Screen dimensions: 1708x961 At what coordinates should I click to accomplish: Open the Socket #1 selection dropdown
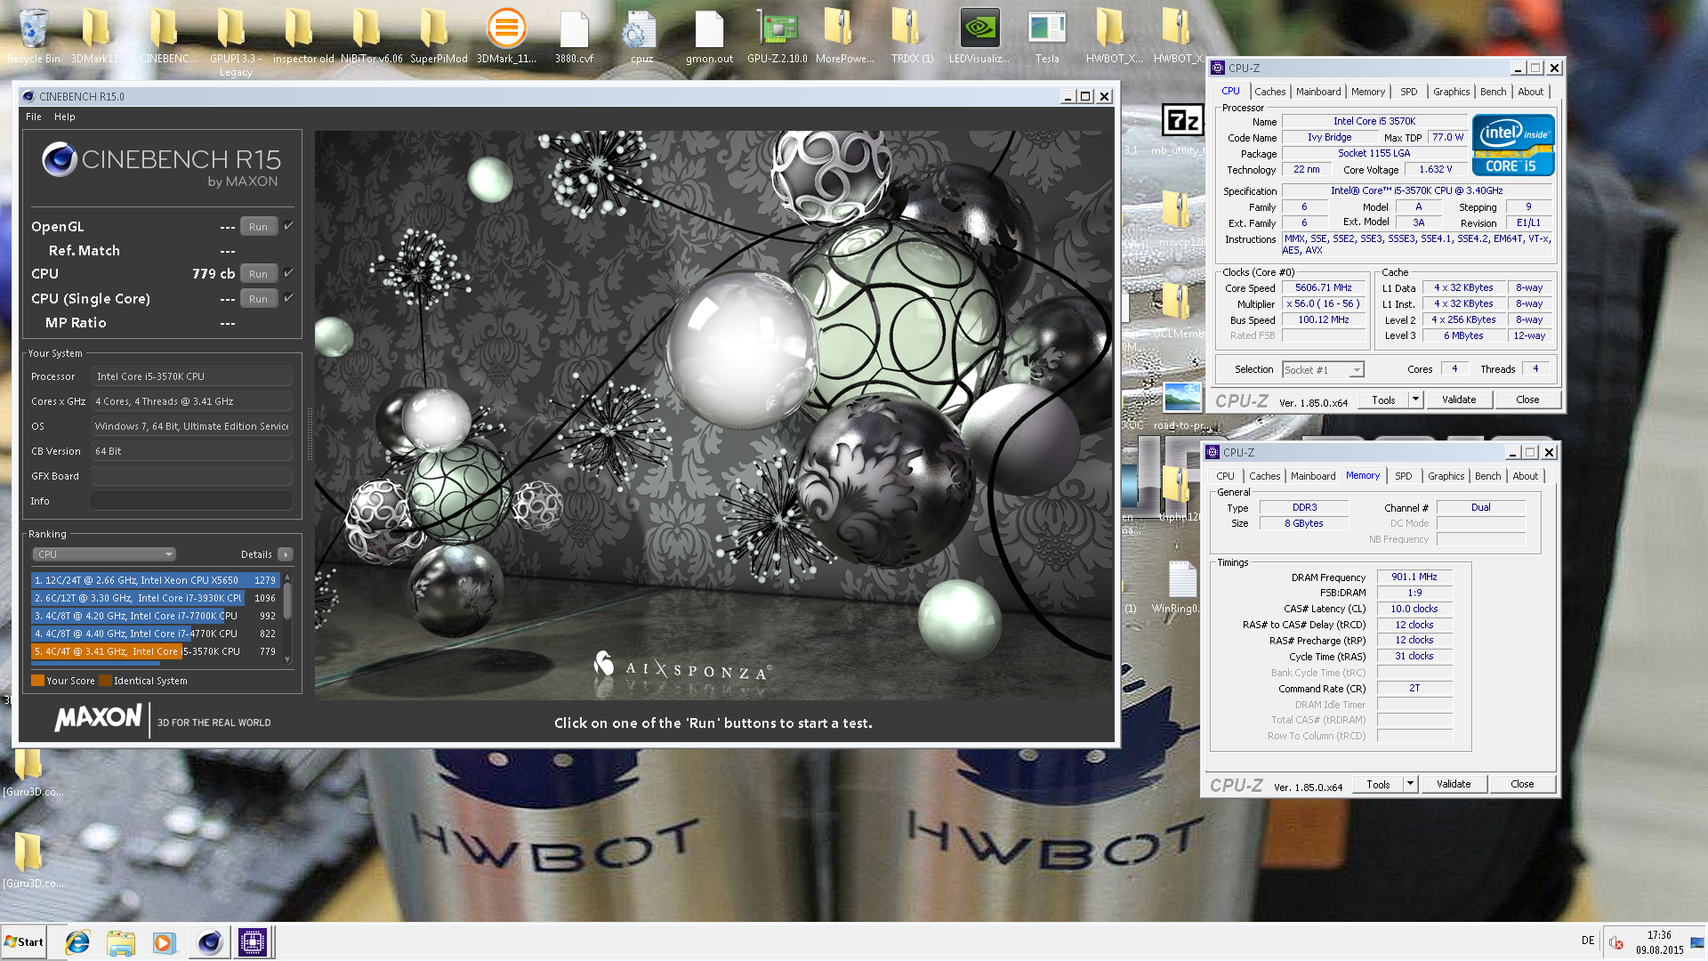coord(1323,370)
